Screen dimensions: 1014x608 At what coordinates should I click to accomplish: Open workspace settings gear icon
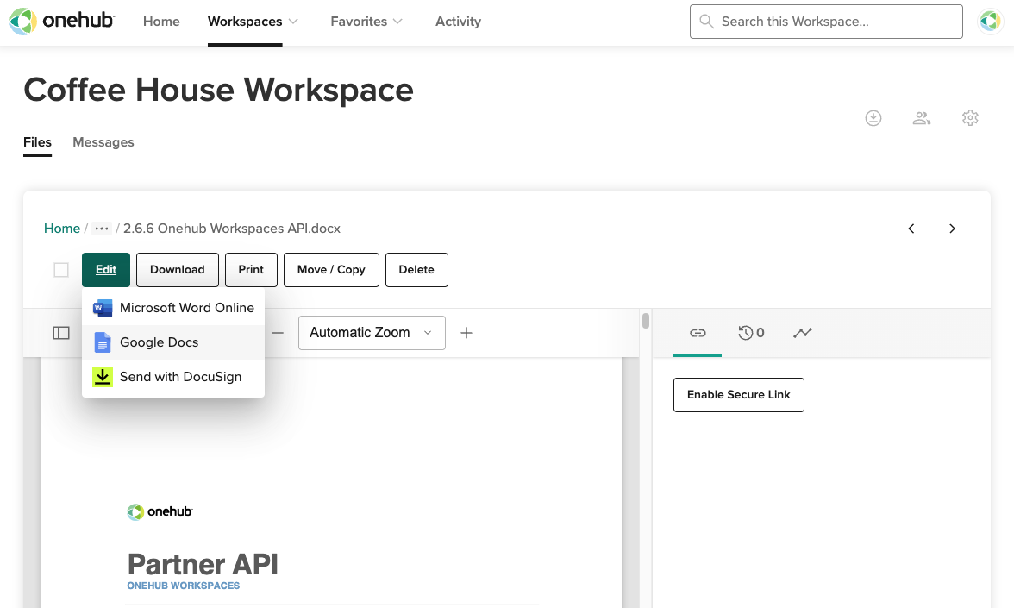(x=970, y=117)
